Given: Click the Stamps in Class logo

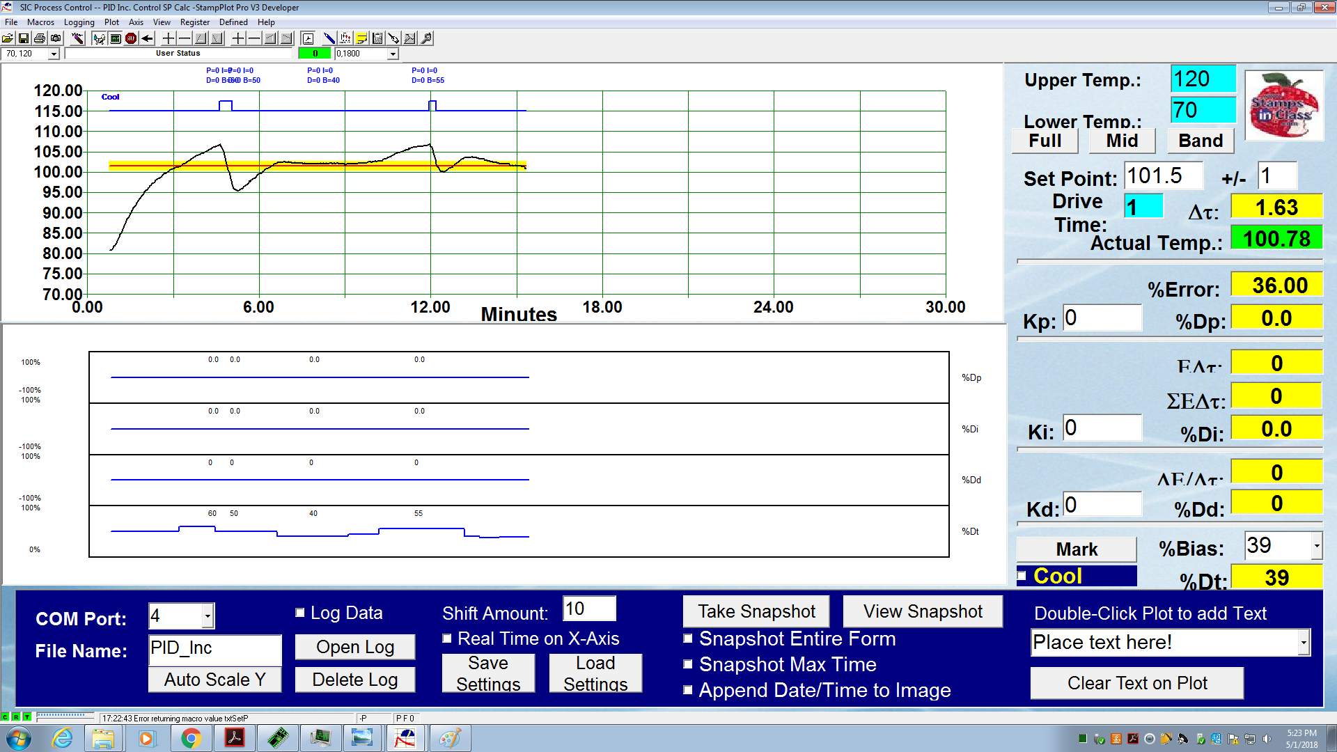Looking at the screenshot, I should (x=1283, y=105).
